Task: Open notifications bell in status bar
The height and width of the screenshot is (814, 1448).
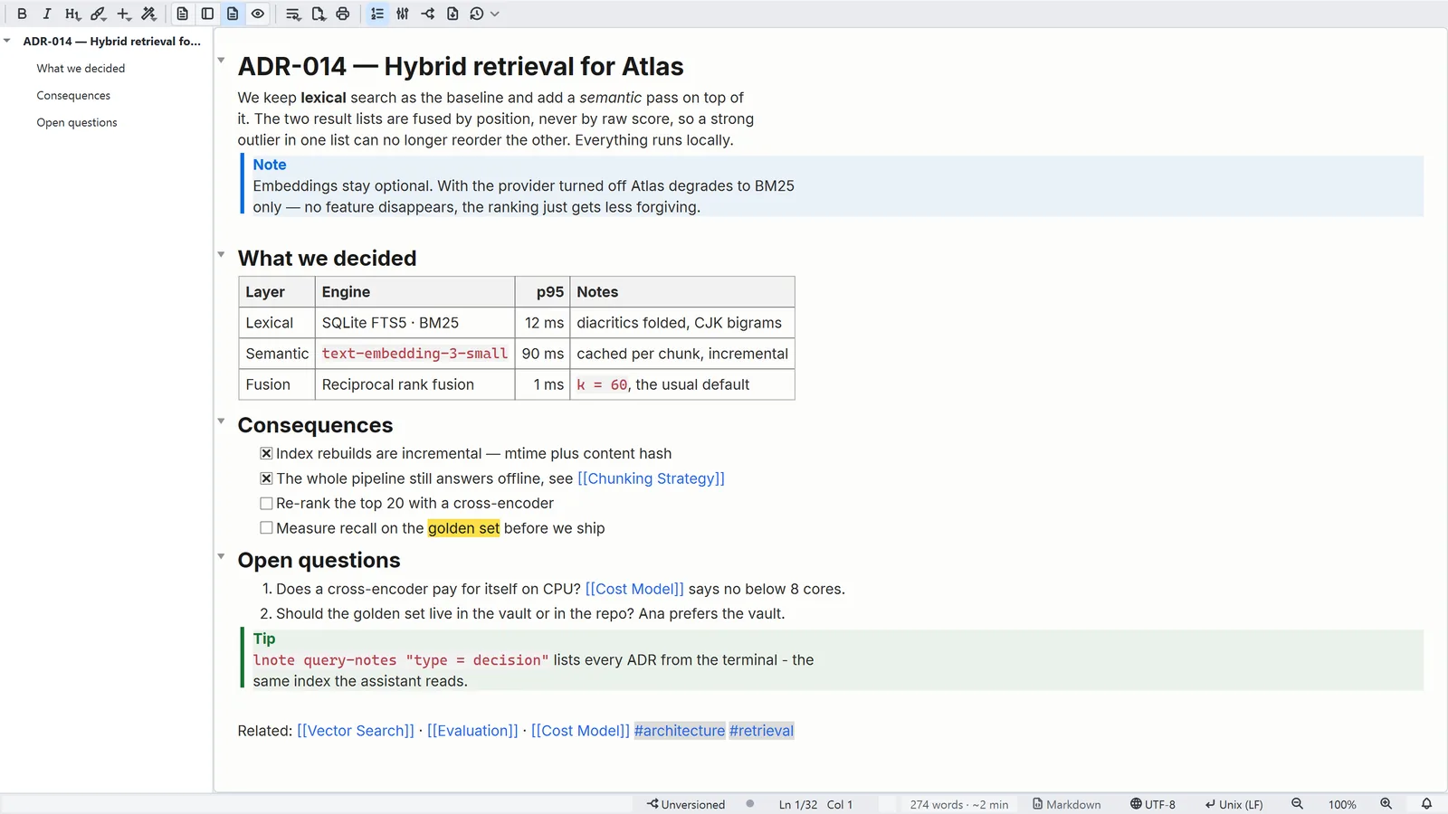Action: 1426,804
